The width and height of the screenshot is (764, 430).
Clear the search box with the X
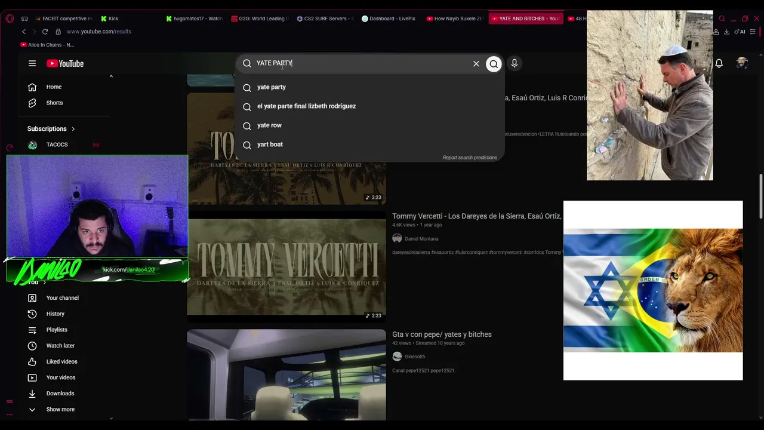[476, 64]
